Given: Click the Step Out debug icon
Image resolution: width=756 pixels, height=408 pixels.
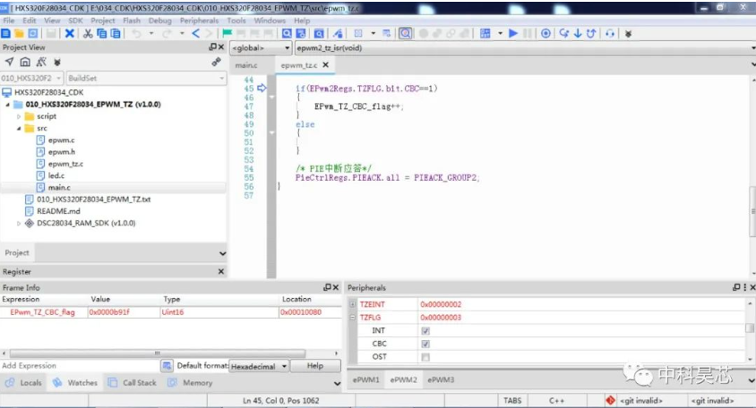Looking at the screenshot, I should (591, 33).
